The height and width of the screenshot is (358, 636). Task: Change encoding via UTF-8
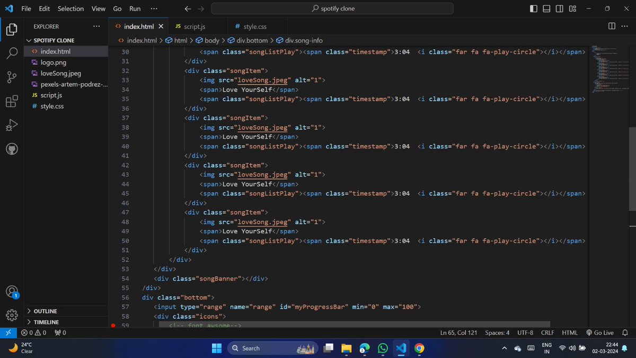click(525, 333)
